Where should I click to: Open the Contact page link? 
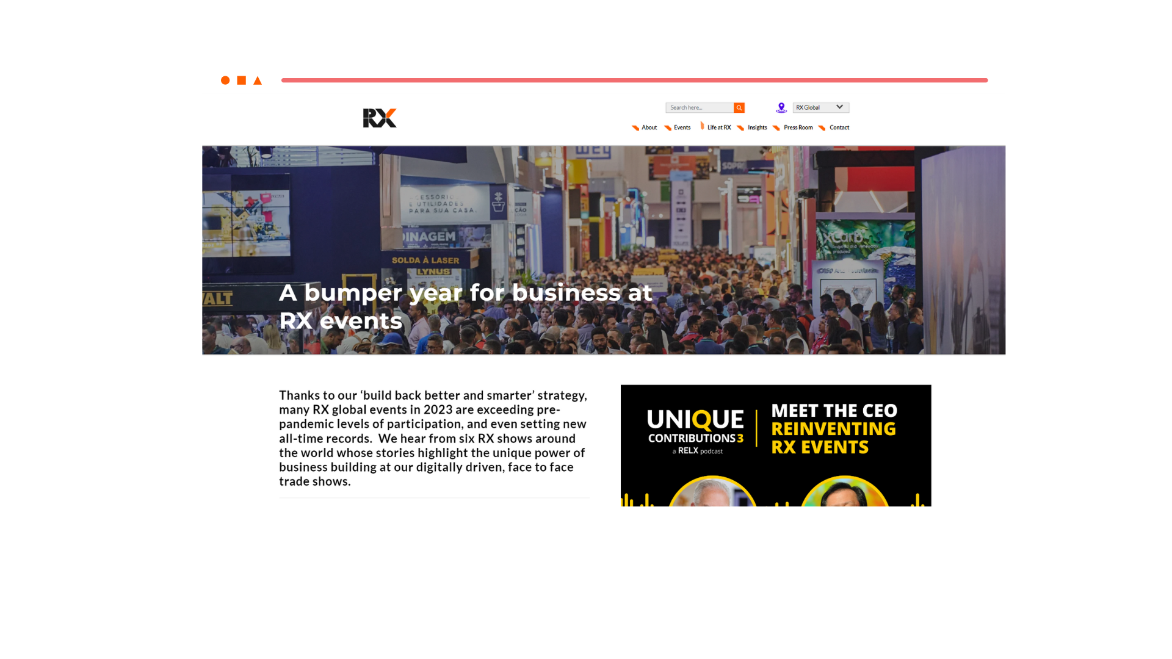click(x=839, y=128)
